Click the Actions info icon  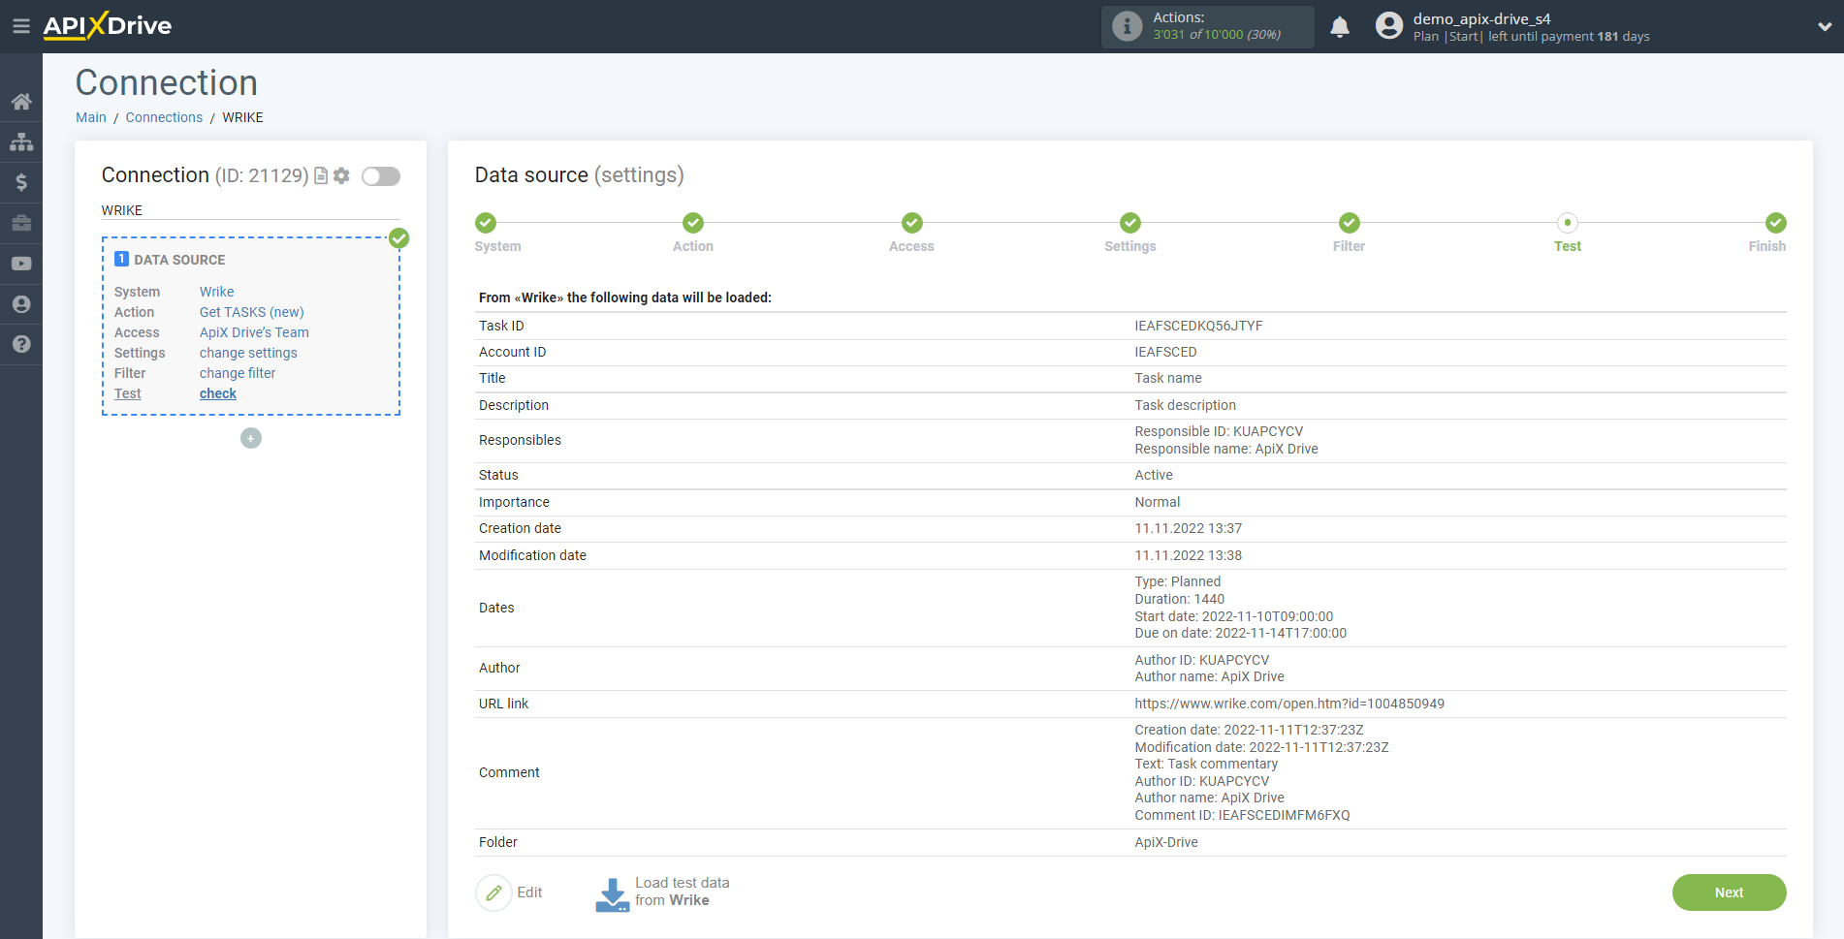point(1127,26)
